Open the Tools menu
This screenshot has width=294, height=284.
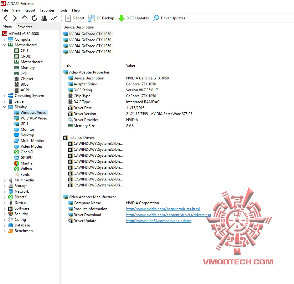coord(63,10)
